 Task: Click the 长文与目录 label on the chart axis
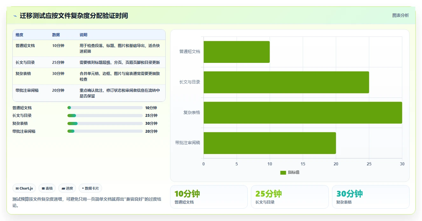pos(190,82)
